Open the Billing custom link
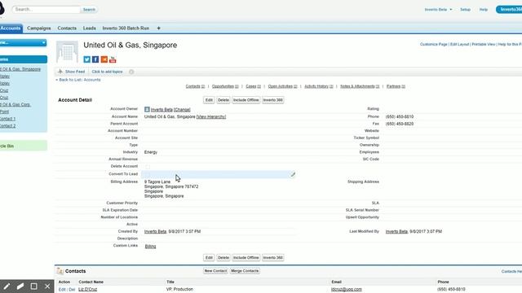This screenshot has height=293, width=522. tap(150, 246)
